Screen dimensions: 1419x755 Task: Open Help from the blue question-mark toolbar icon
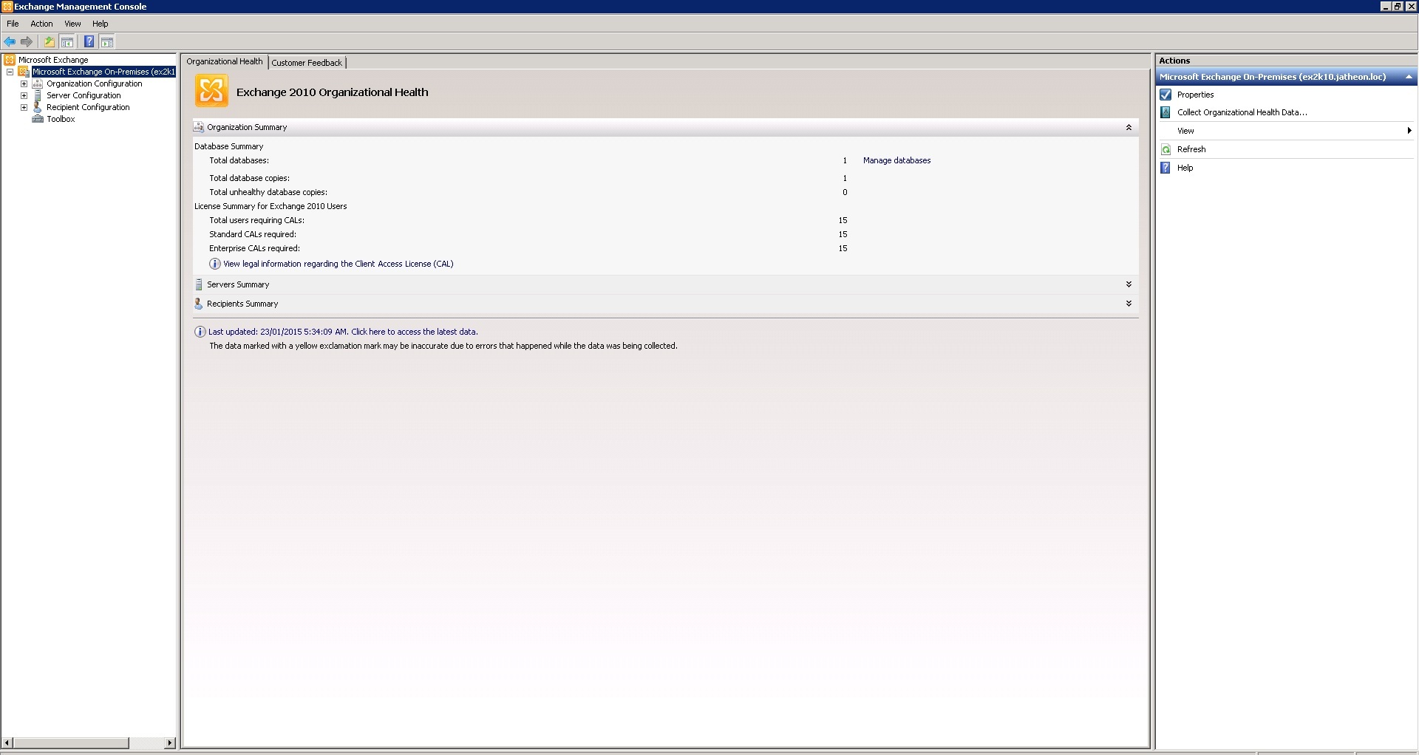(x=89, y=41)
